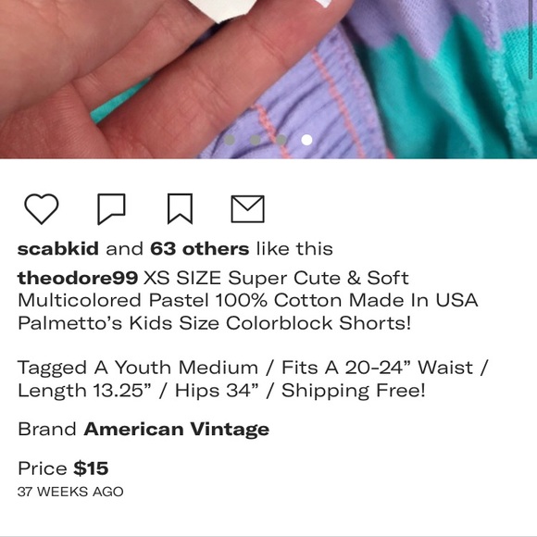Tap the $15 price text

(x=91, y=468)
